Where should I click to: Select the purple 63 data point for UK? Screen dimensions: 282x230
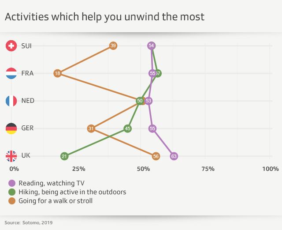174,156
